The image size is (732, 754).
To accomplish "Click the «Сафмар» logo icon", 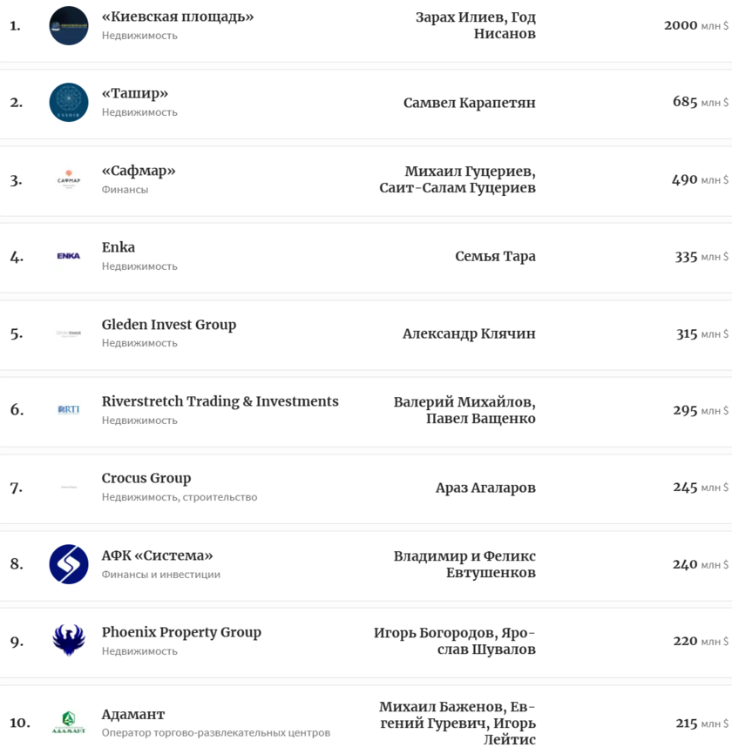I will 69,180.
